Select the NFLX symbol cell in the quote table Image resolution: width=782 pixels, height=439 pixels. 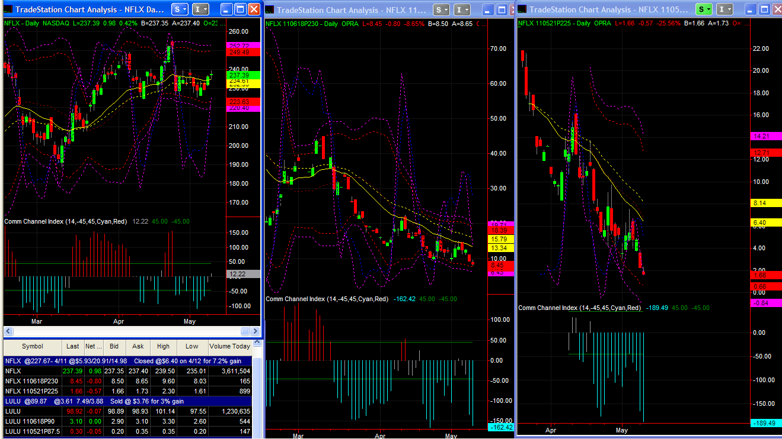coord(33,371)
